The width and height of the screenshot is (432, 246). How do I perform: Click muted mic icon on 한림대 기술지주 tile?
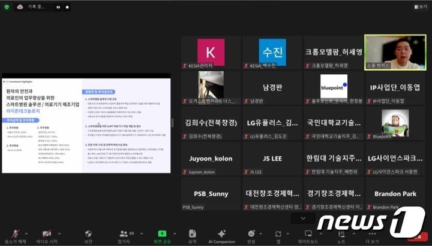(x=307, y=172)
